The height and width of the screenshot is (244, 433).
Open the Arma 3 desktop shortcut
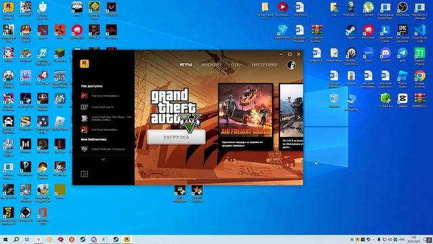click(77, 9)
